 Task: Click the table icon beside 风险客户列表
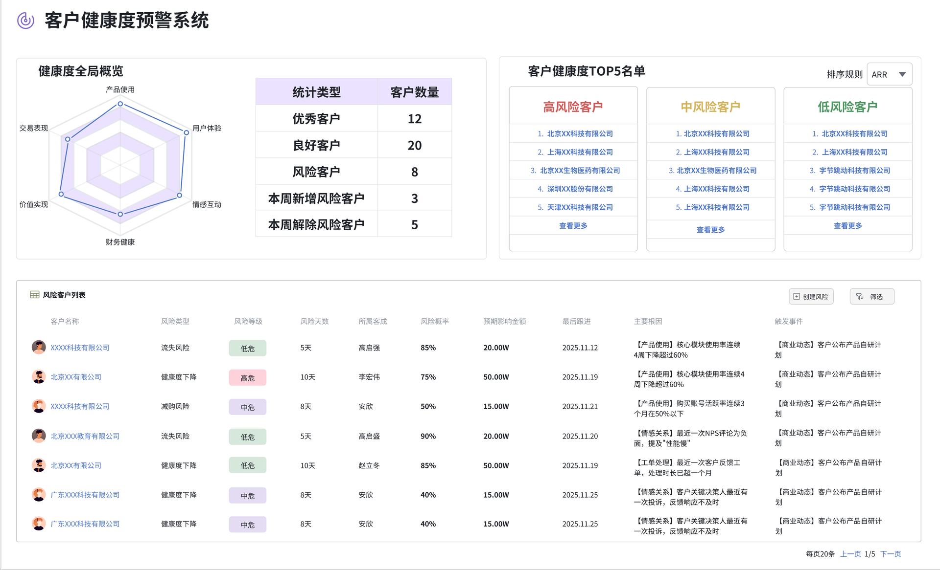34,295
